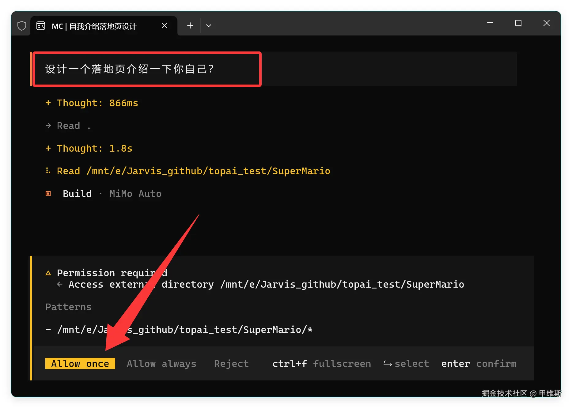Click the enter confirm hint

479,364
